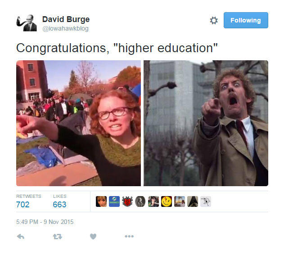Open the David Burge profile name
The height and width of the screenshot is (255, 284).
66,19
